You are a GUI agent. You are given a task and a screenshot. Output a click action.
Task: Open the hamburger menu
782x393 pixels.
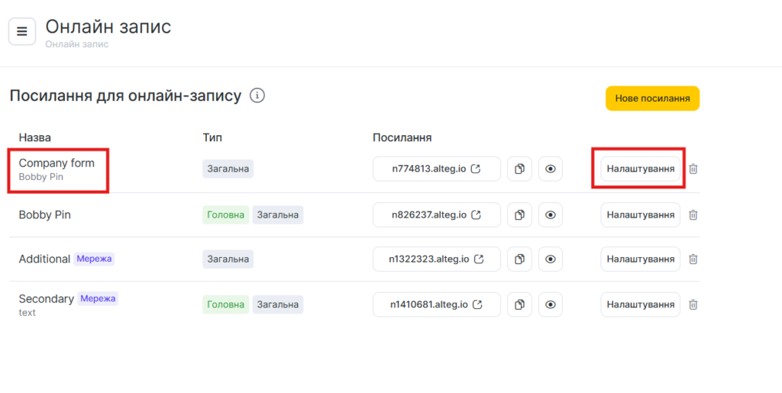point(22,31)
